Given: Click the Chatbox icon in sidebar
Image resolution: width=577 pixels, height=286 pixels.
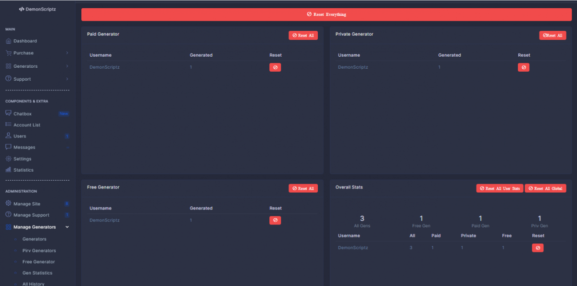Looking at the screenshot, I should point(9,113).
